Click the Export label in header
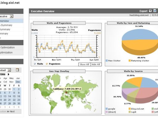158x119 pixels. tap(143, 11)
